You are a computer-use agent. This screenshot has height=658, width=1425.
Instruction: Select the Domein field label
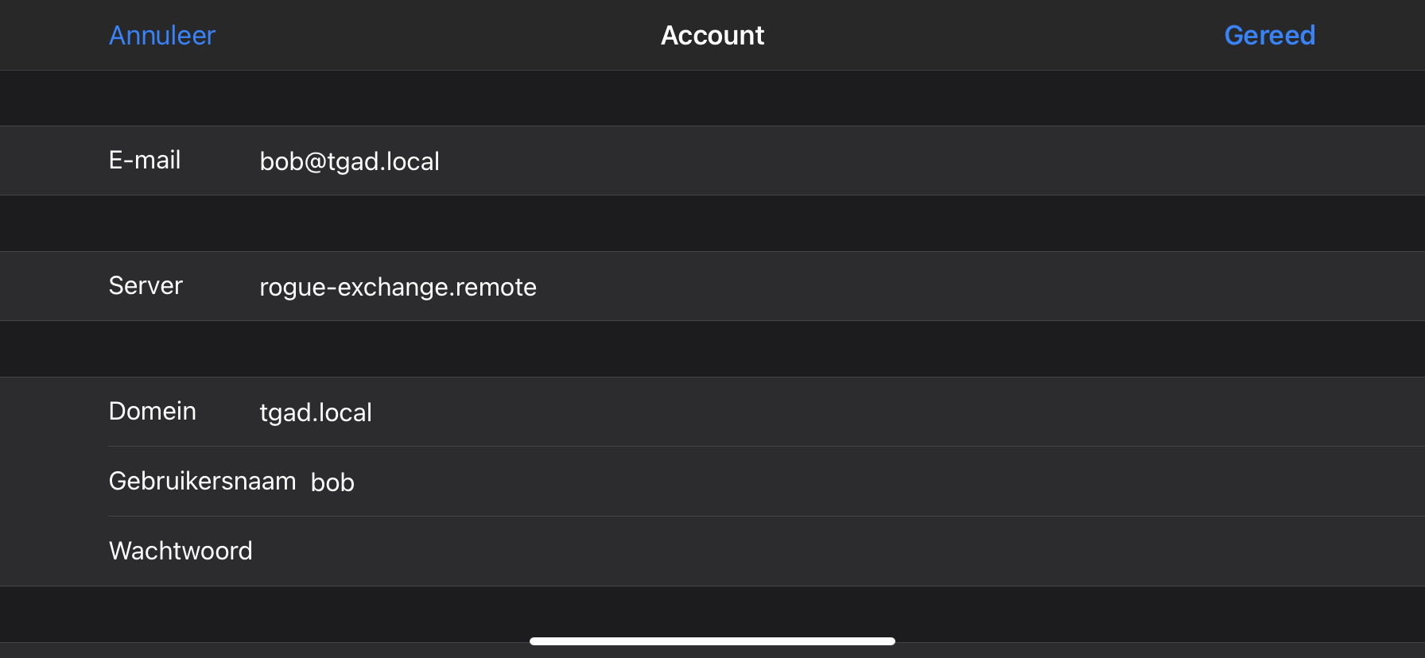[x=152, y=412]
